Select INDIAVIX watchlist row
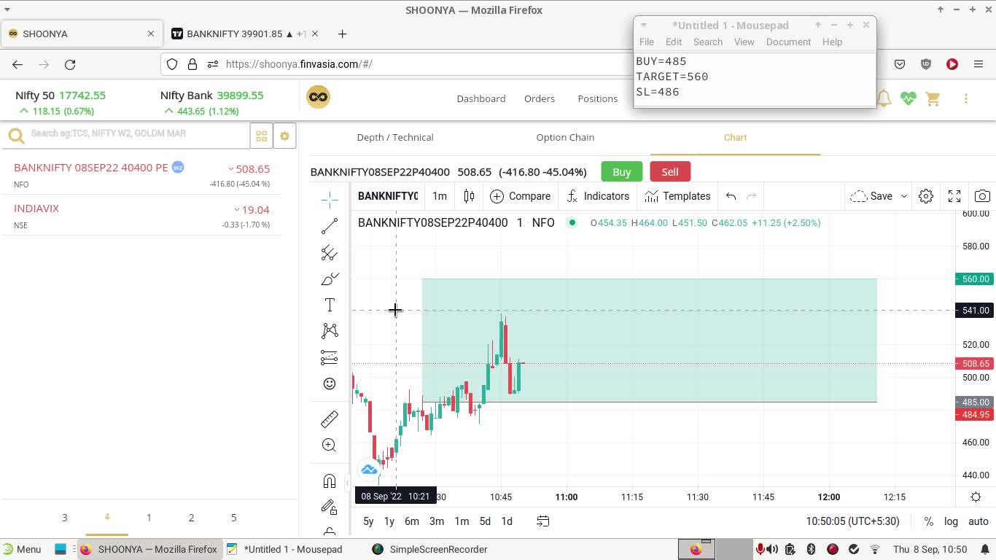This screenshot has height=560, width=996. point(142,216)
